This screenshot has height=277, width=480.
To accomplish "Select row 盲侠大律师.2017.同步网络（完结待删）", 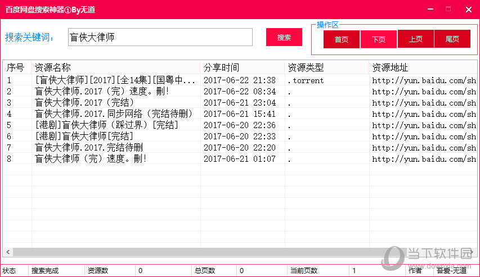I will click(240, 114).
